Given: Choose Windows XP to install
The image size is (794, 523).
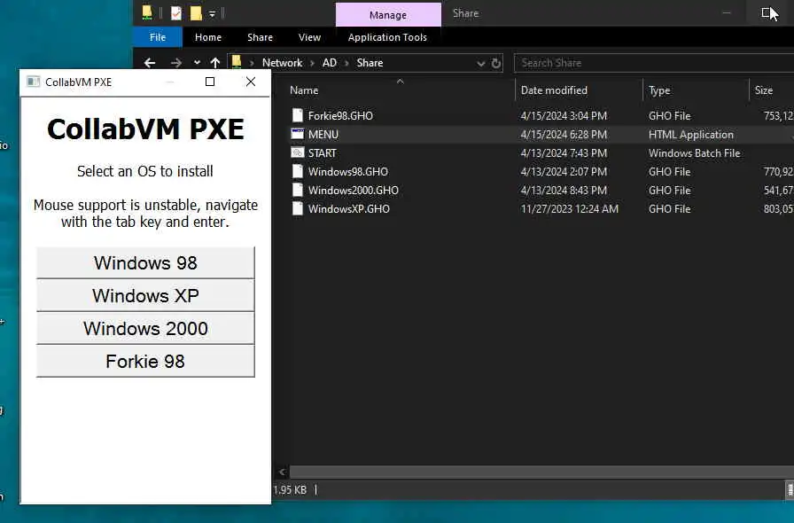Looking at the screenshot, I should coord(145,295).
